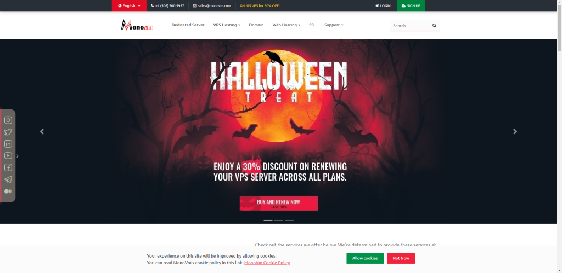Open the YouTube icon in social sidebar
Image resolution: width=562 pixels, height=273 pixels.
tap(8, 156)
